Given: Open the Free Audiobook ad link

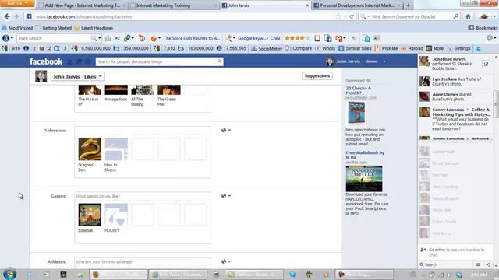Looking at the screenshot, I should coord(365,155).
